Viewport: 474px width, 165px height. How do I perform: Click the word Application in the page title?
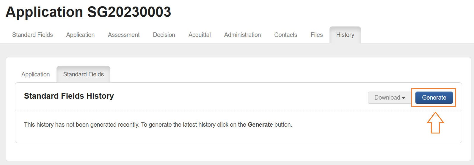coord(44,12)
